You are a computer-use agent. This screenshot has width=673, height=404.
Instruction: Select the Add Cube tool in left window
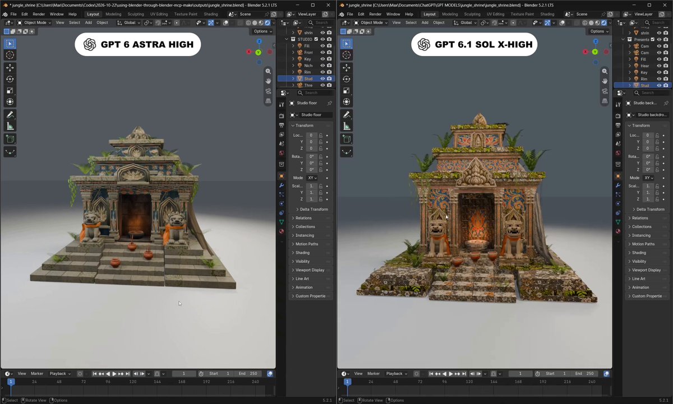pyautogui.click(x=10, y=139)
